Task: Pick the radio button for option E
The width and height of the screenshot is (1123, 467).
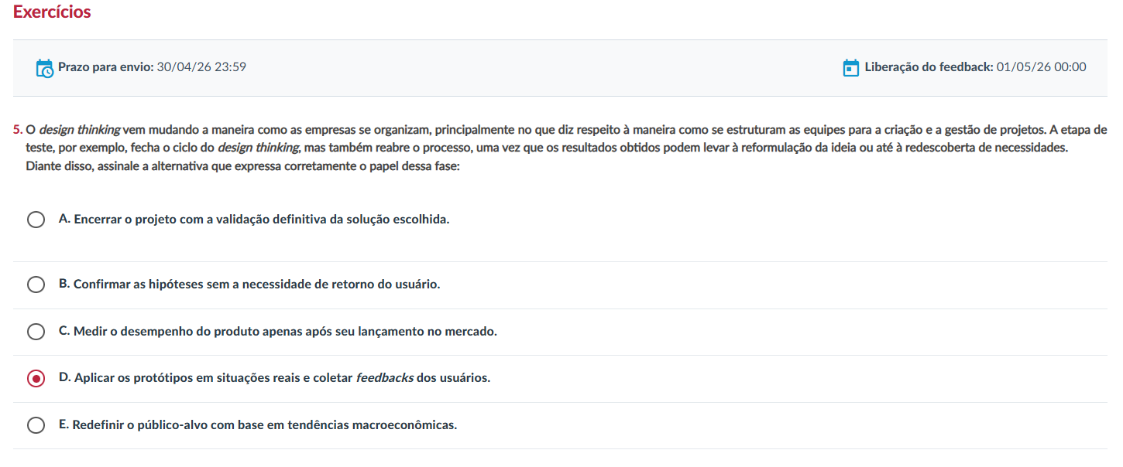Action: coord(36,425)
